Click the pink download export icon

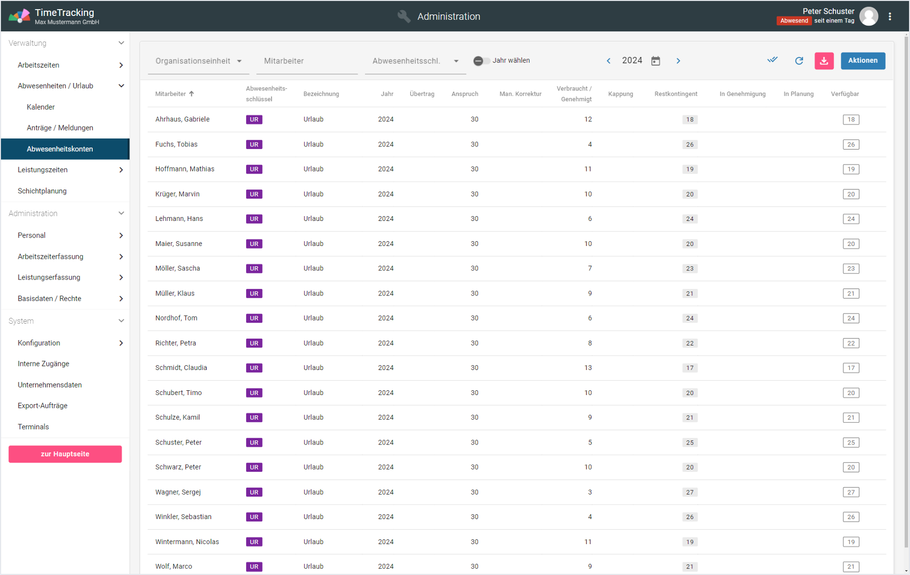pos(824,61)
